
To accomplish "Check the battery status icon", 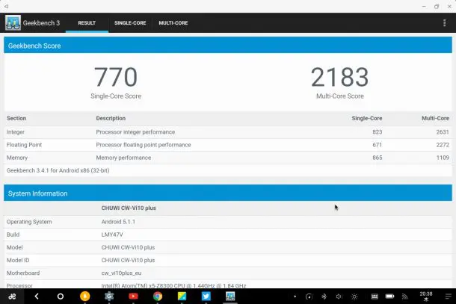I will pos(389,297).
